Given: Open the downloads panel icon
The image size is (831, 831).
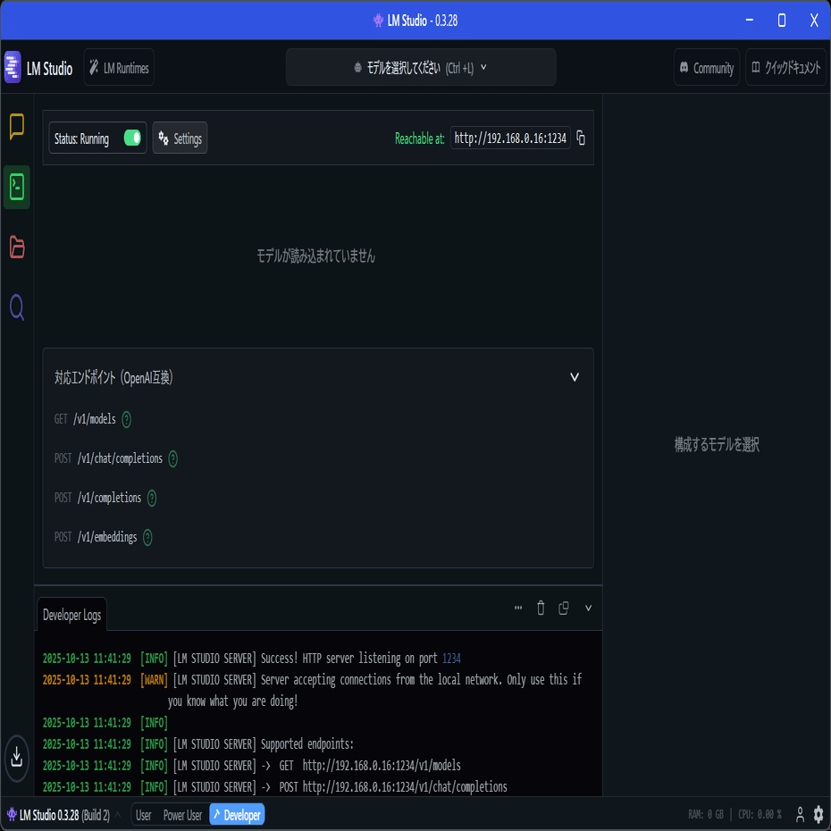Looking at the screenshot, I should (16, 758).
